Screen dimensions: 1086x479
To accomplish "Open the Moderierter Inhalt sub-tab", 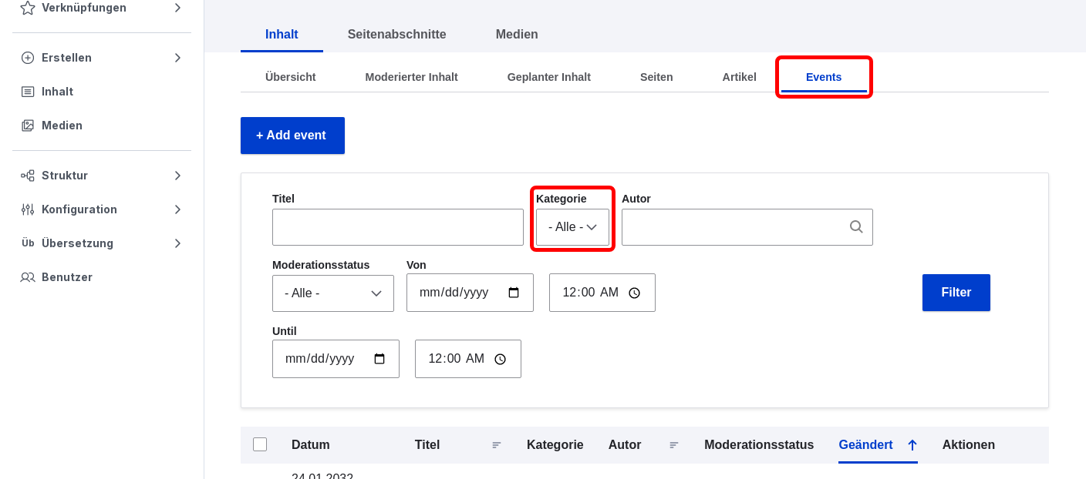I will [x=412, y=77].
